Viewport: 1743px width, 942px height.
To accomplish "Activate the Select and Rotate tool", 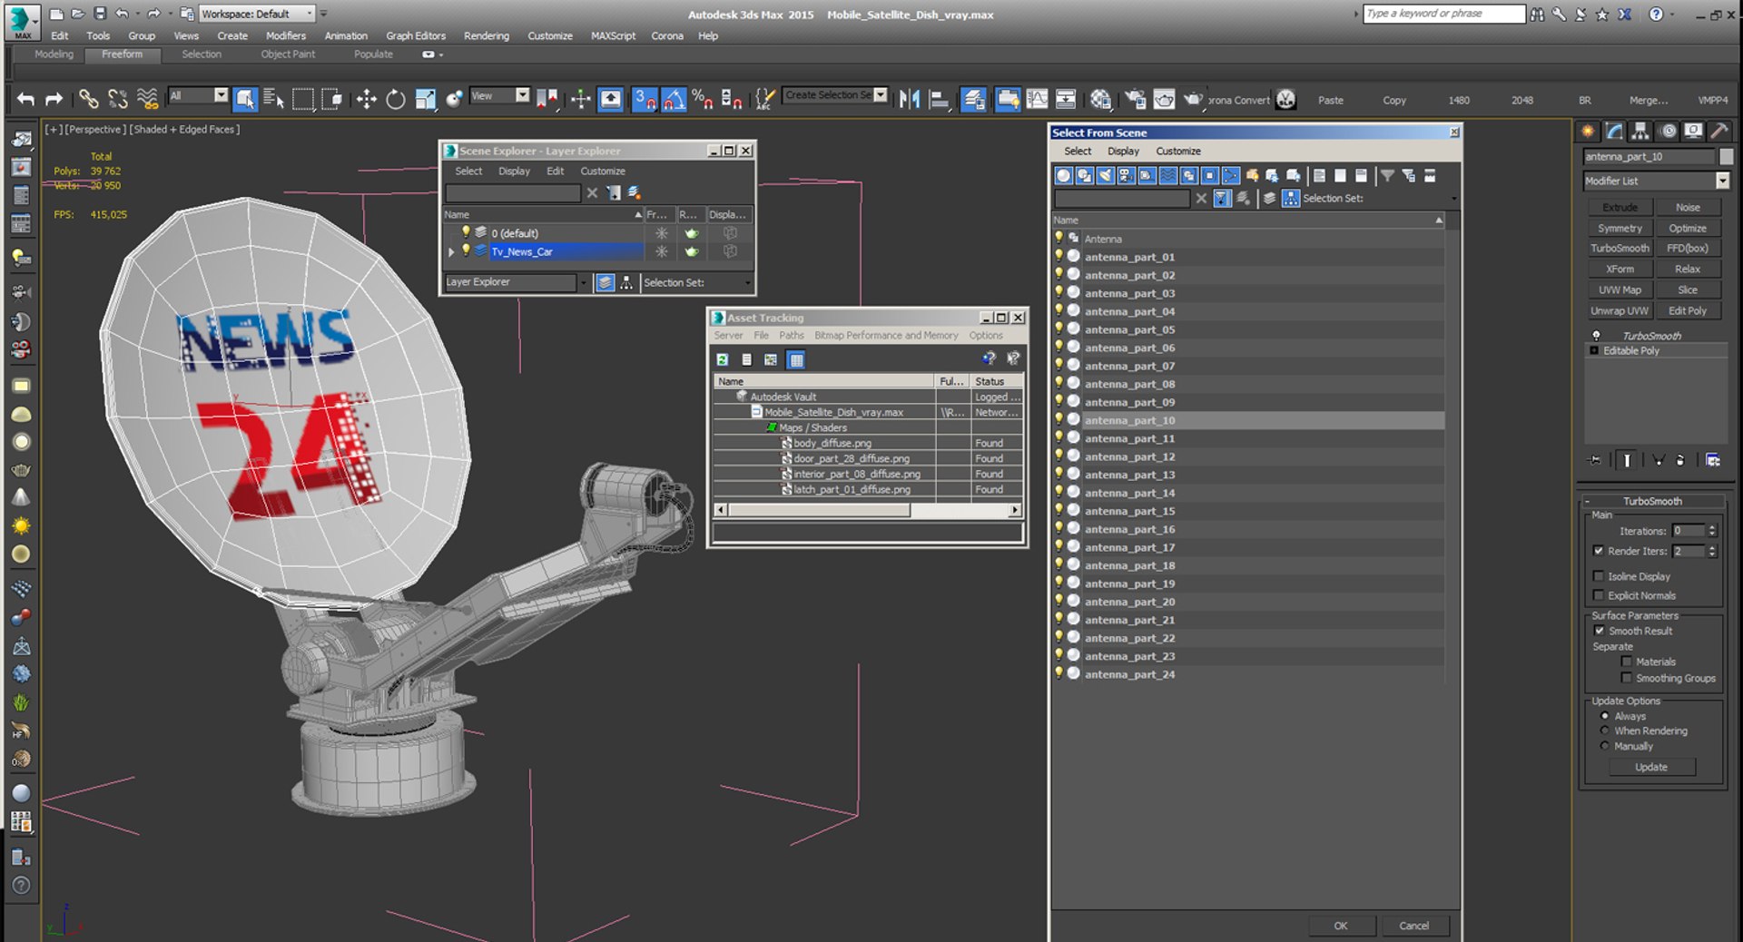I will click(x=396, y=99).
